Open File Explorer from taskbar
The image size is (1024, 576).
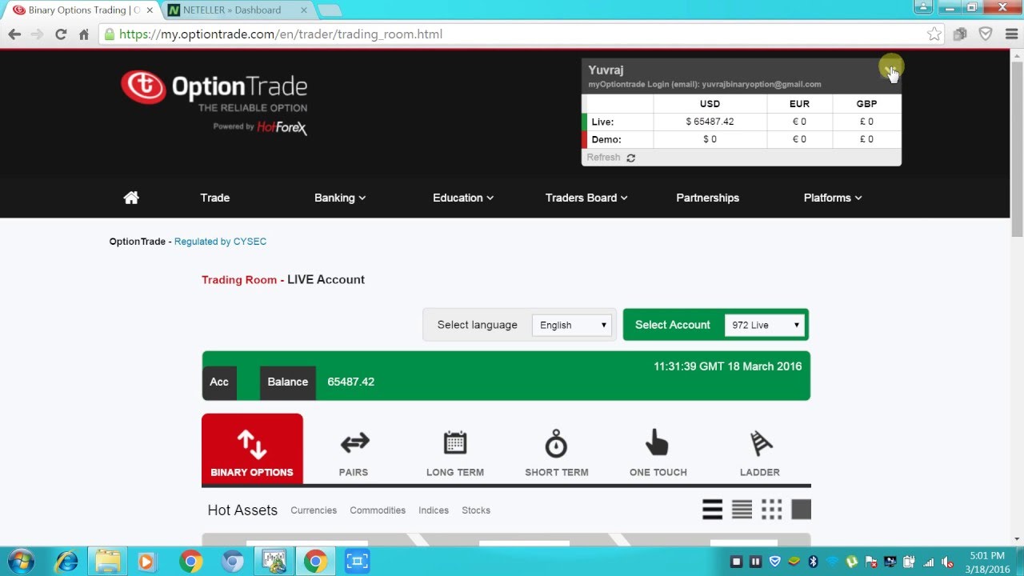[107, 562]
